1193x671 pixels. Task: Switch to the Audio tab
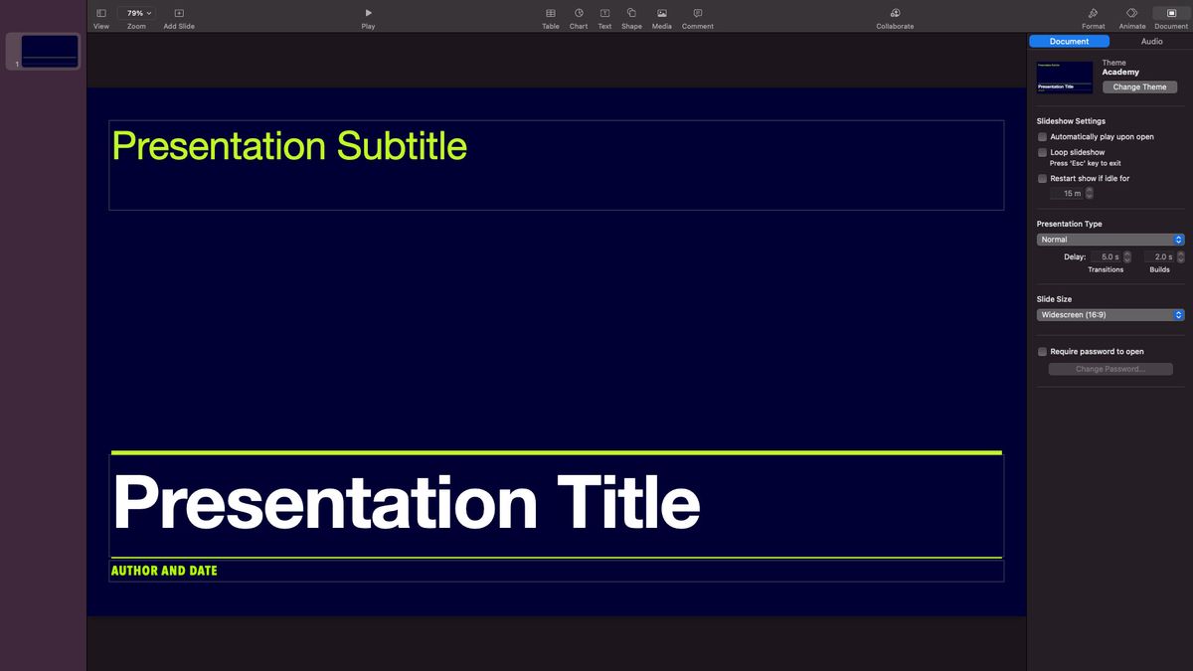point(1151,41)
